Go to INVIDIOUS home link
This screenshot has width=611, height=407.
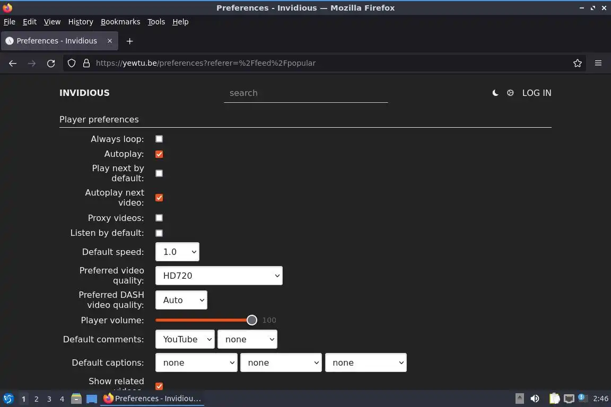click(x=84, y=93)
